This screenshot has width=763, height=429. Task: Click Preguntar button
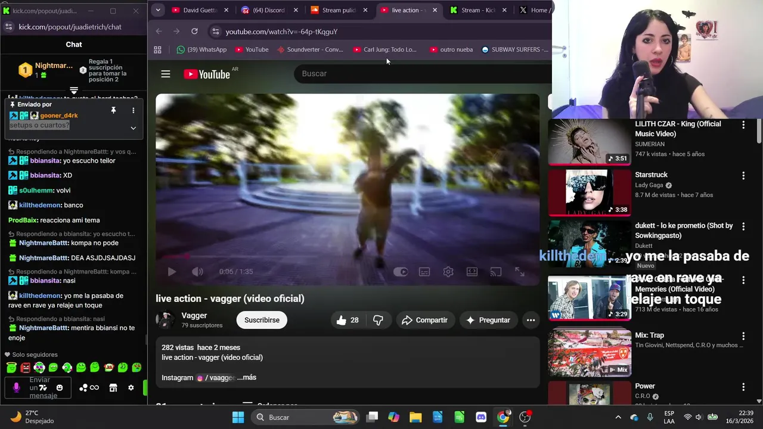(x=488, y=320)
